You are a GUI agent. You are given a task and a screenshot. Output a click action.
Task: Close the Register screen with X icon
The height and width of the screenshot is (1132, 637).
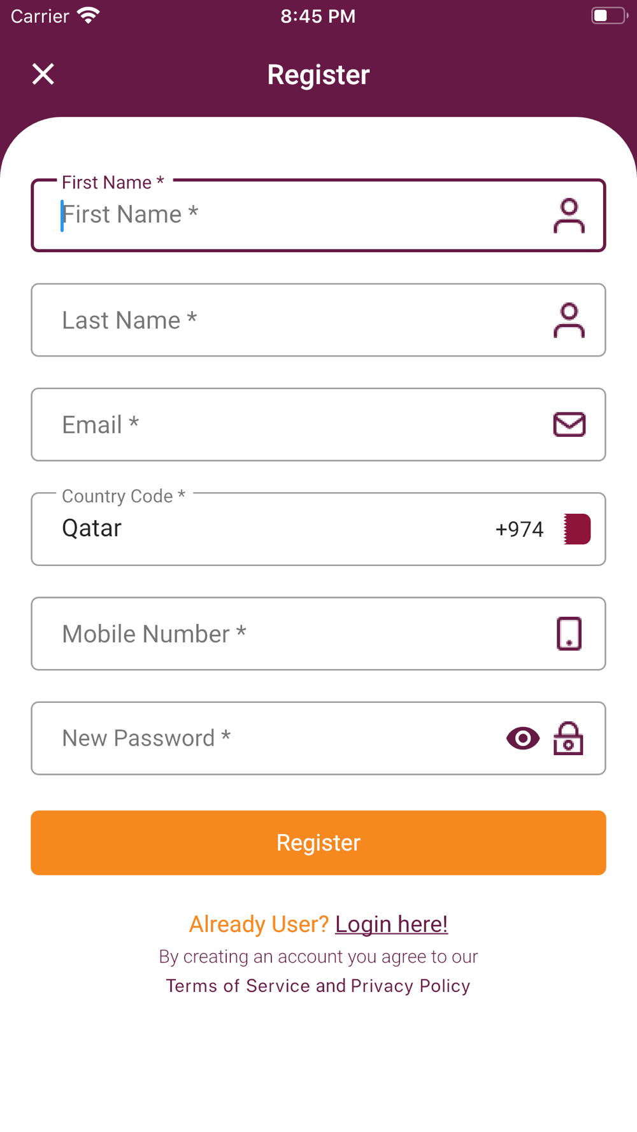point(43,74)
